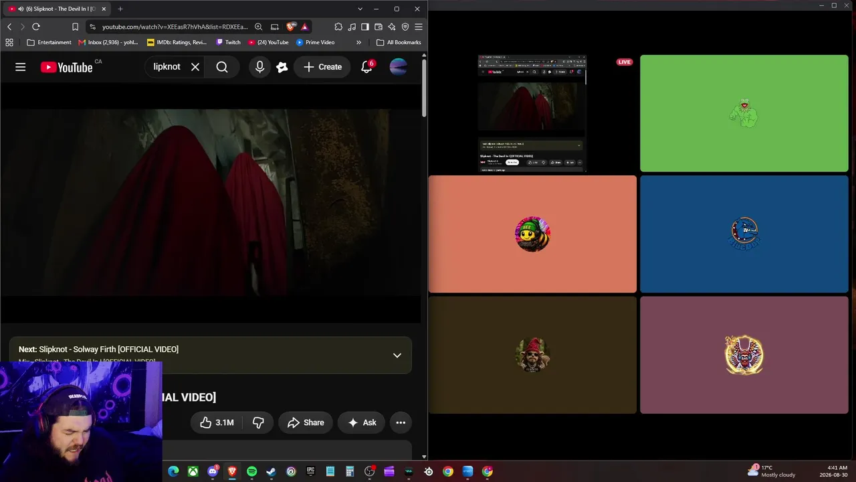Open more actions (three dots) under video

tap(401, 422)
